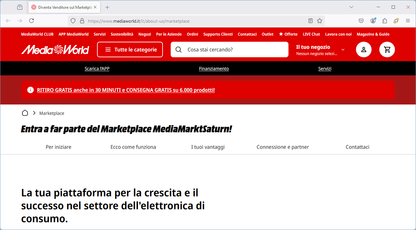Open Magazine & Guide link
Viewport: 416px width, 230px height.
[x=373, y=34]
